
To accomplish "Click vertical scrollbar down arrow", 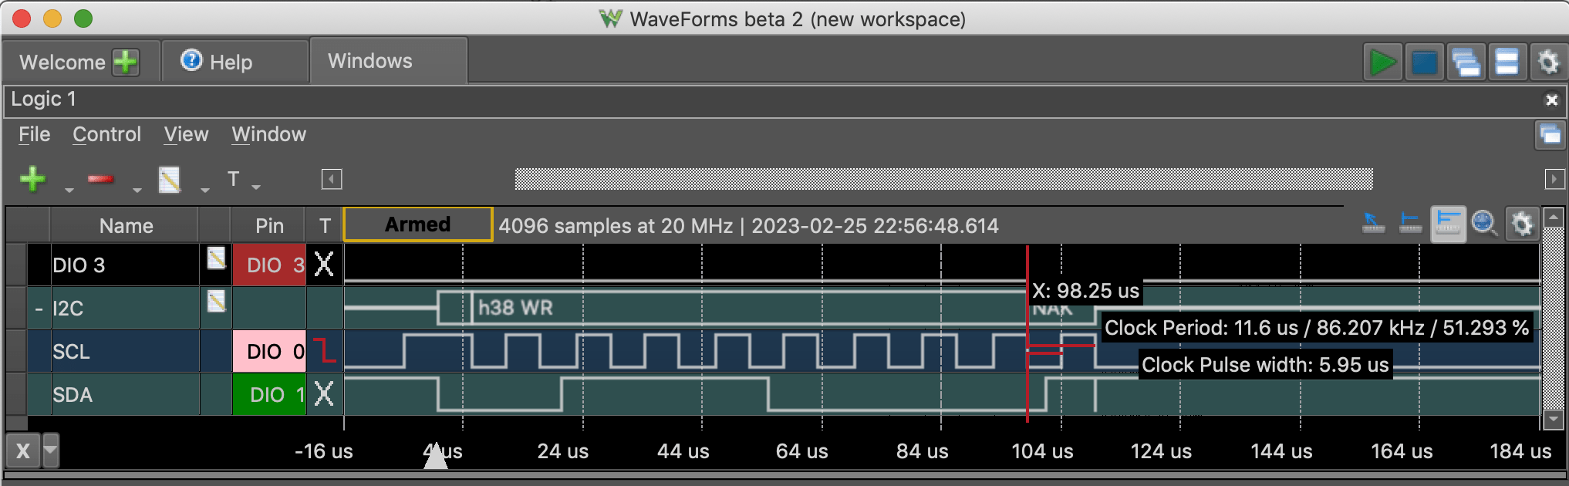I will tap(1553, 420).
